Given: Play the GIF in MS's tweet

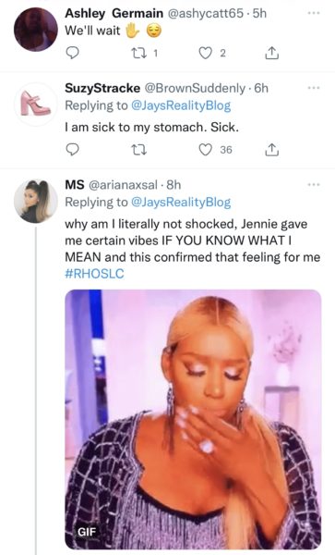Looking at the screenshot, I should click(x=193, y=419).
